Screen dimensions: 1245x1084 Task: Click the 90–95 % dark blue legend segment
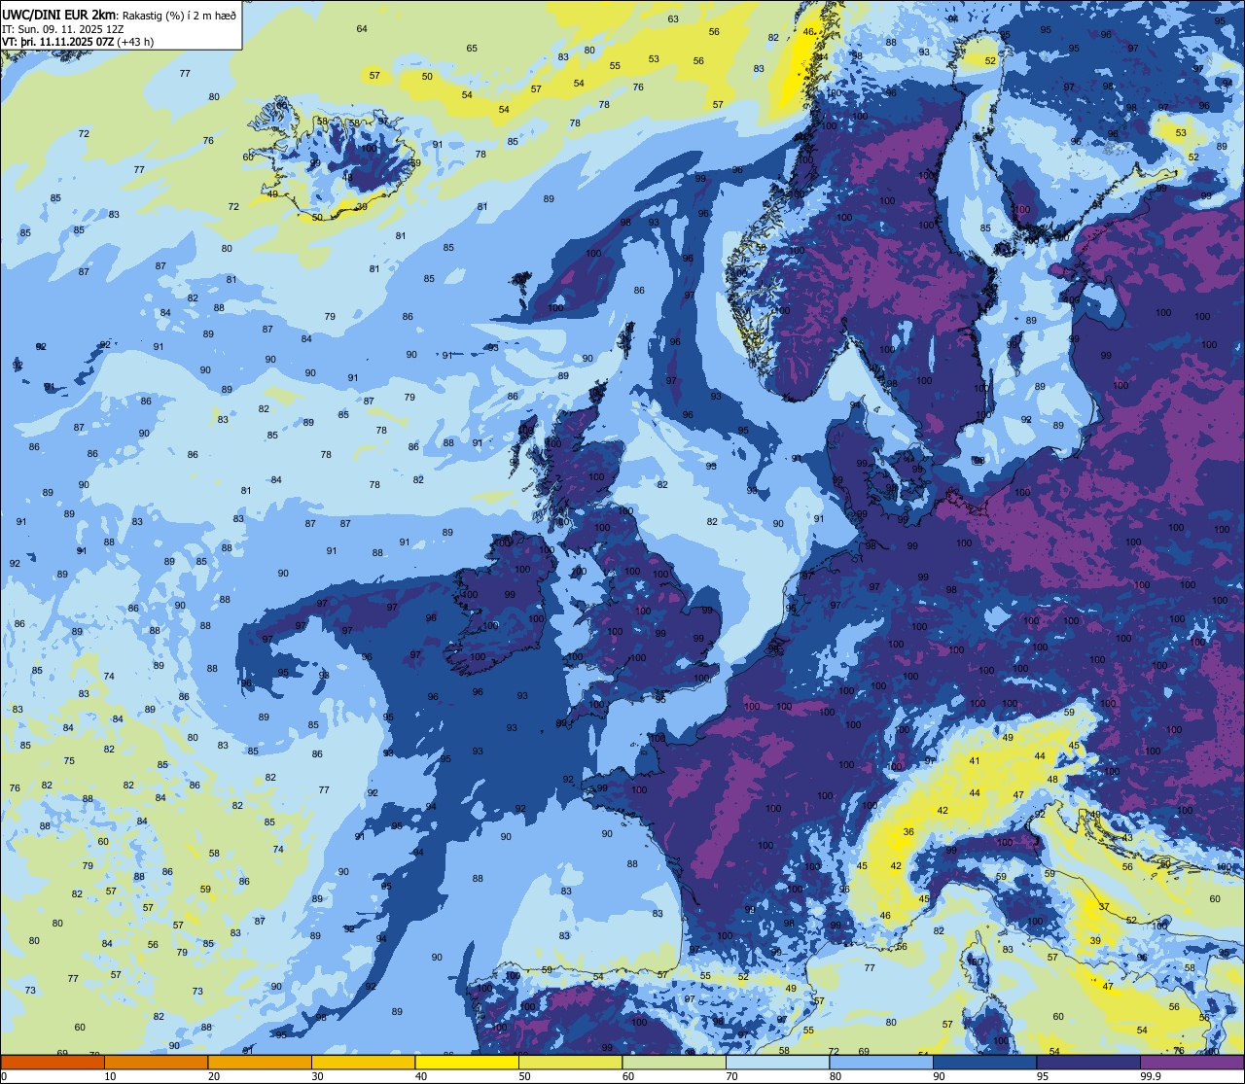click(x=984, y=1062)
